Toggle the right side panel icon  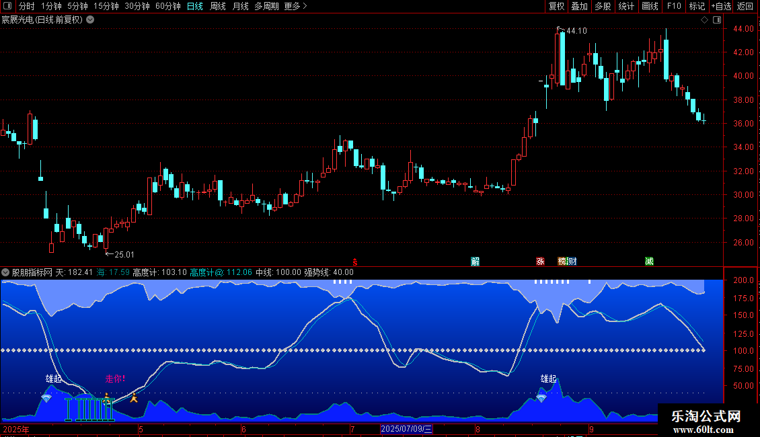click(717, 20)
